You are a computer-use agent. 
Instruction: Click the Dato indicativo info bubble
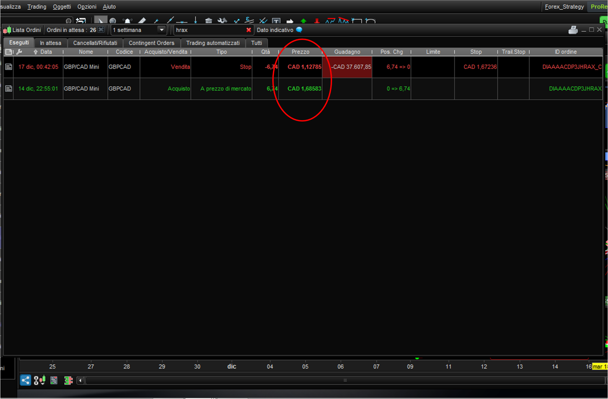point(299,30)
